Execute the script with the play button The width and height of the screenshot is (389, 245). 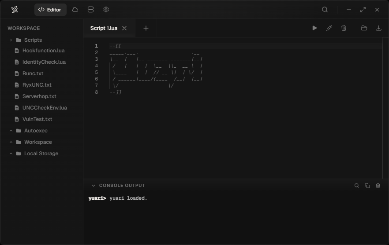(x=314, y=28)
